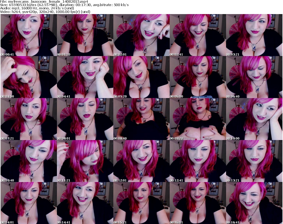Pick the thumbnail marked 00:04:00
283x224 pixels.
coord(29,77)
